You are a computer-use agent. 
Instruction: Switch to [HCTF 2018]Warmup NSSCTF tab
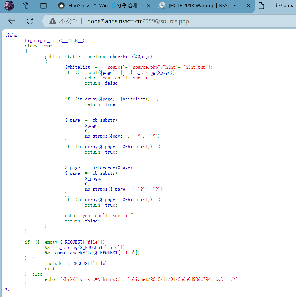202,6
